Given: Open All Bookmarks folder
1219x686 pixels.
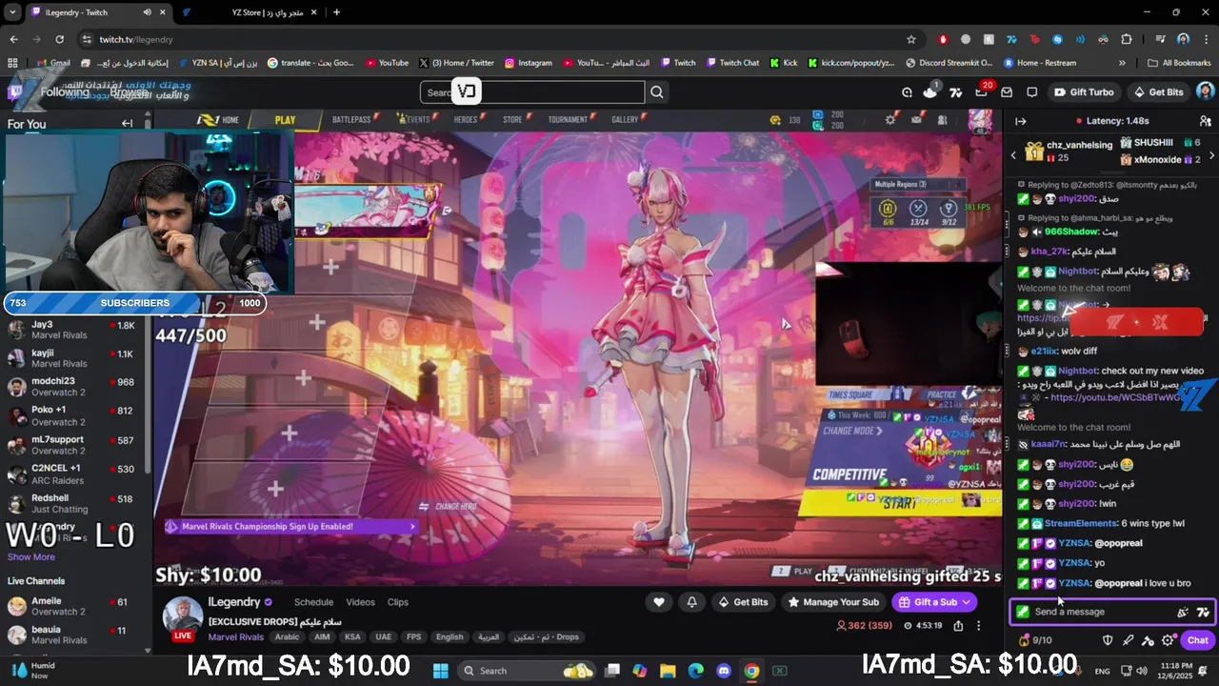Looking at the screenshot, I should [x=1179, y=63].
